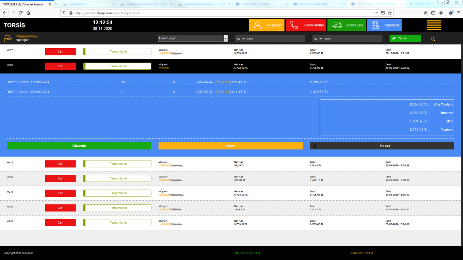The height and width of the screenshot is (260, 463).
Task: Open the Firefox account icon
Action: pos(441,13)
